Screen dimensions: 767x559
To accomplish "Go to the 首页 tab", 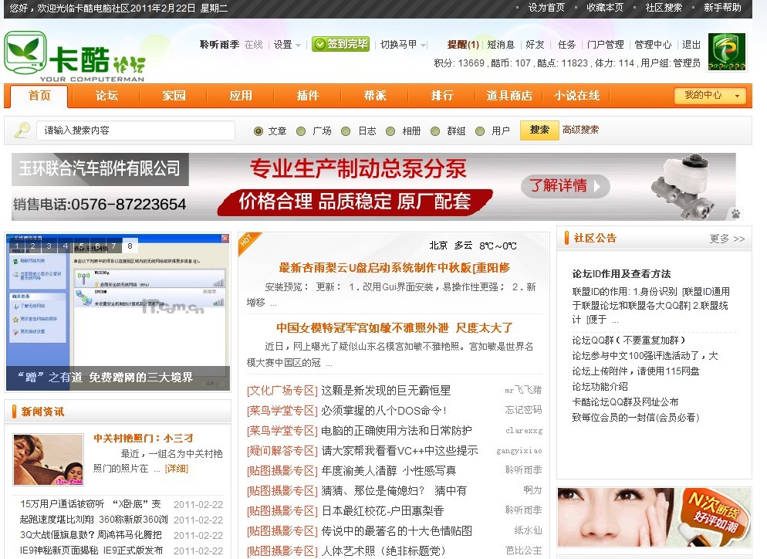I will click(39, 96).
